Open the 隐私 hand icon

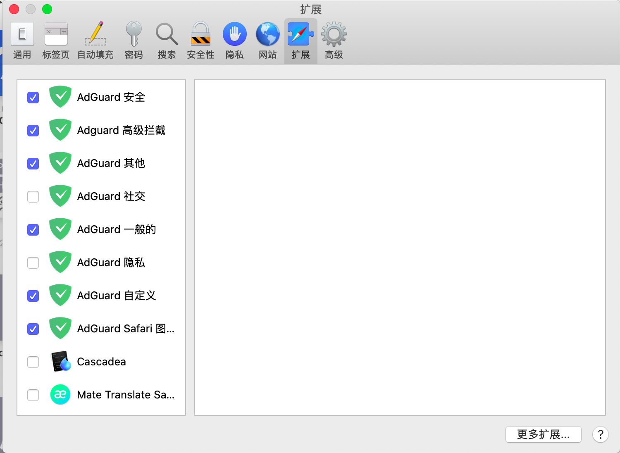click(x=235, y=34)
